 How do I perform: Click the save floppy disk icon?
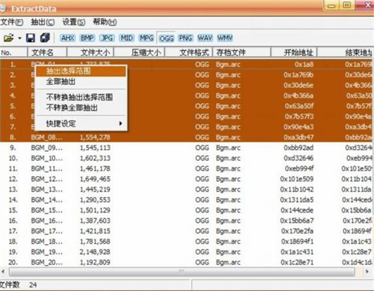[30, 38]
